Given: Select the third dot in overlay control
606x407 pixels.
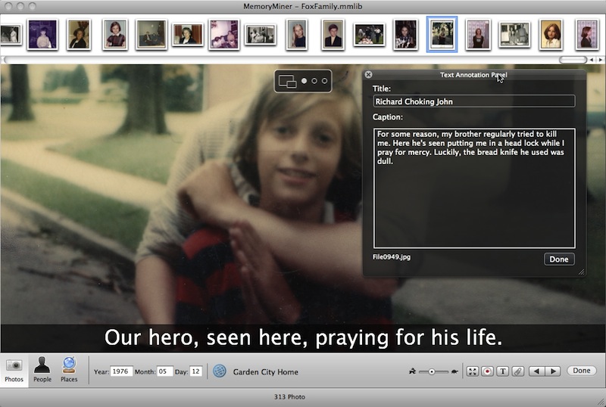Looking at the screenshot, I should pyautogui.click(x=323, y=80).
